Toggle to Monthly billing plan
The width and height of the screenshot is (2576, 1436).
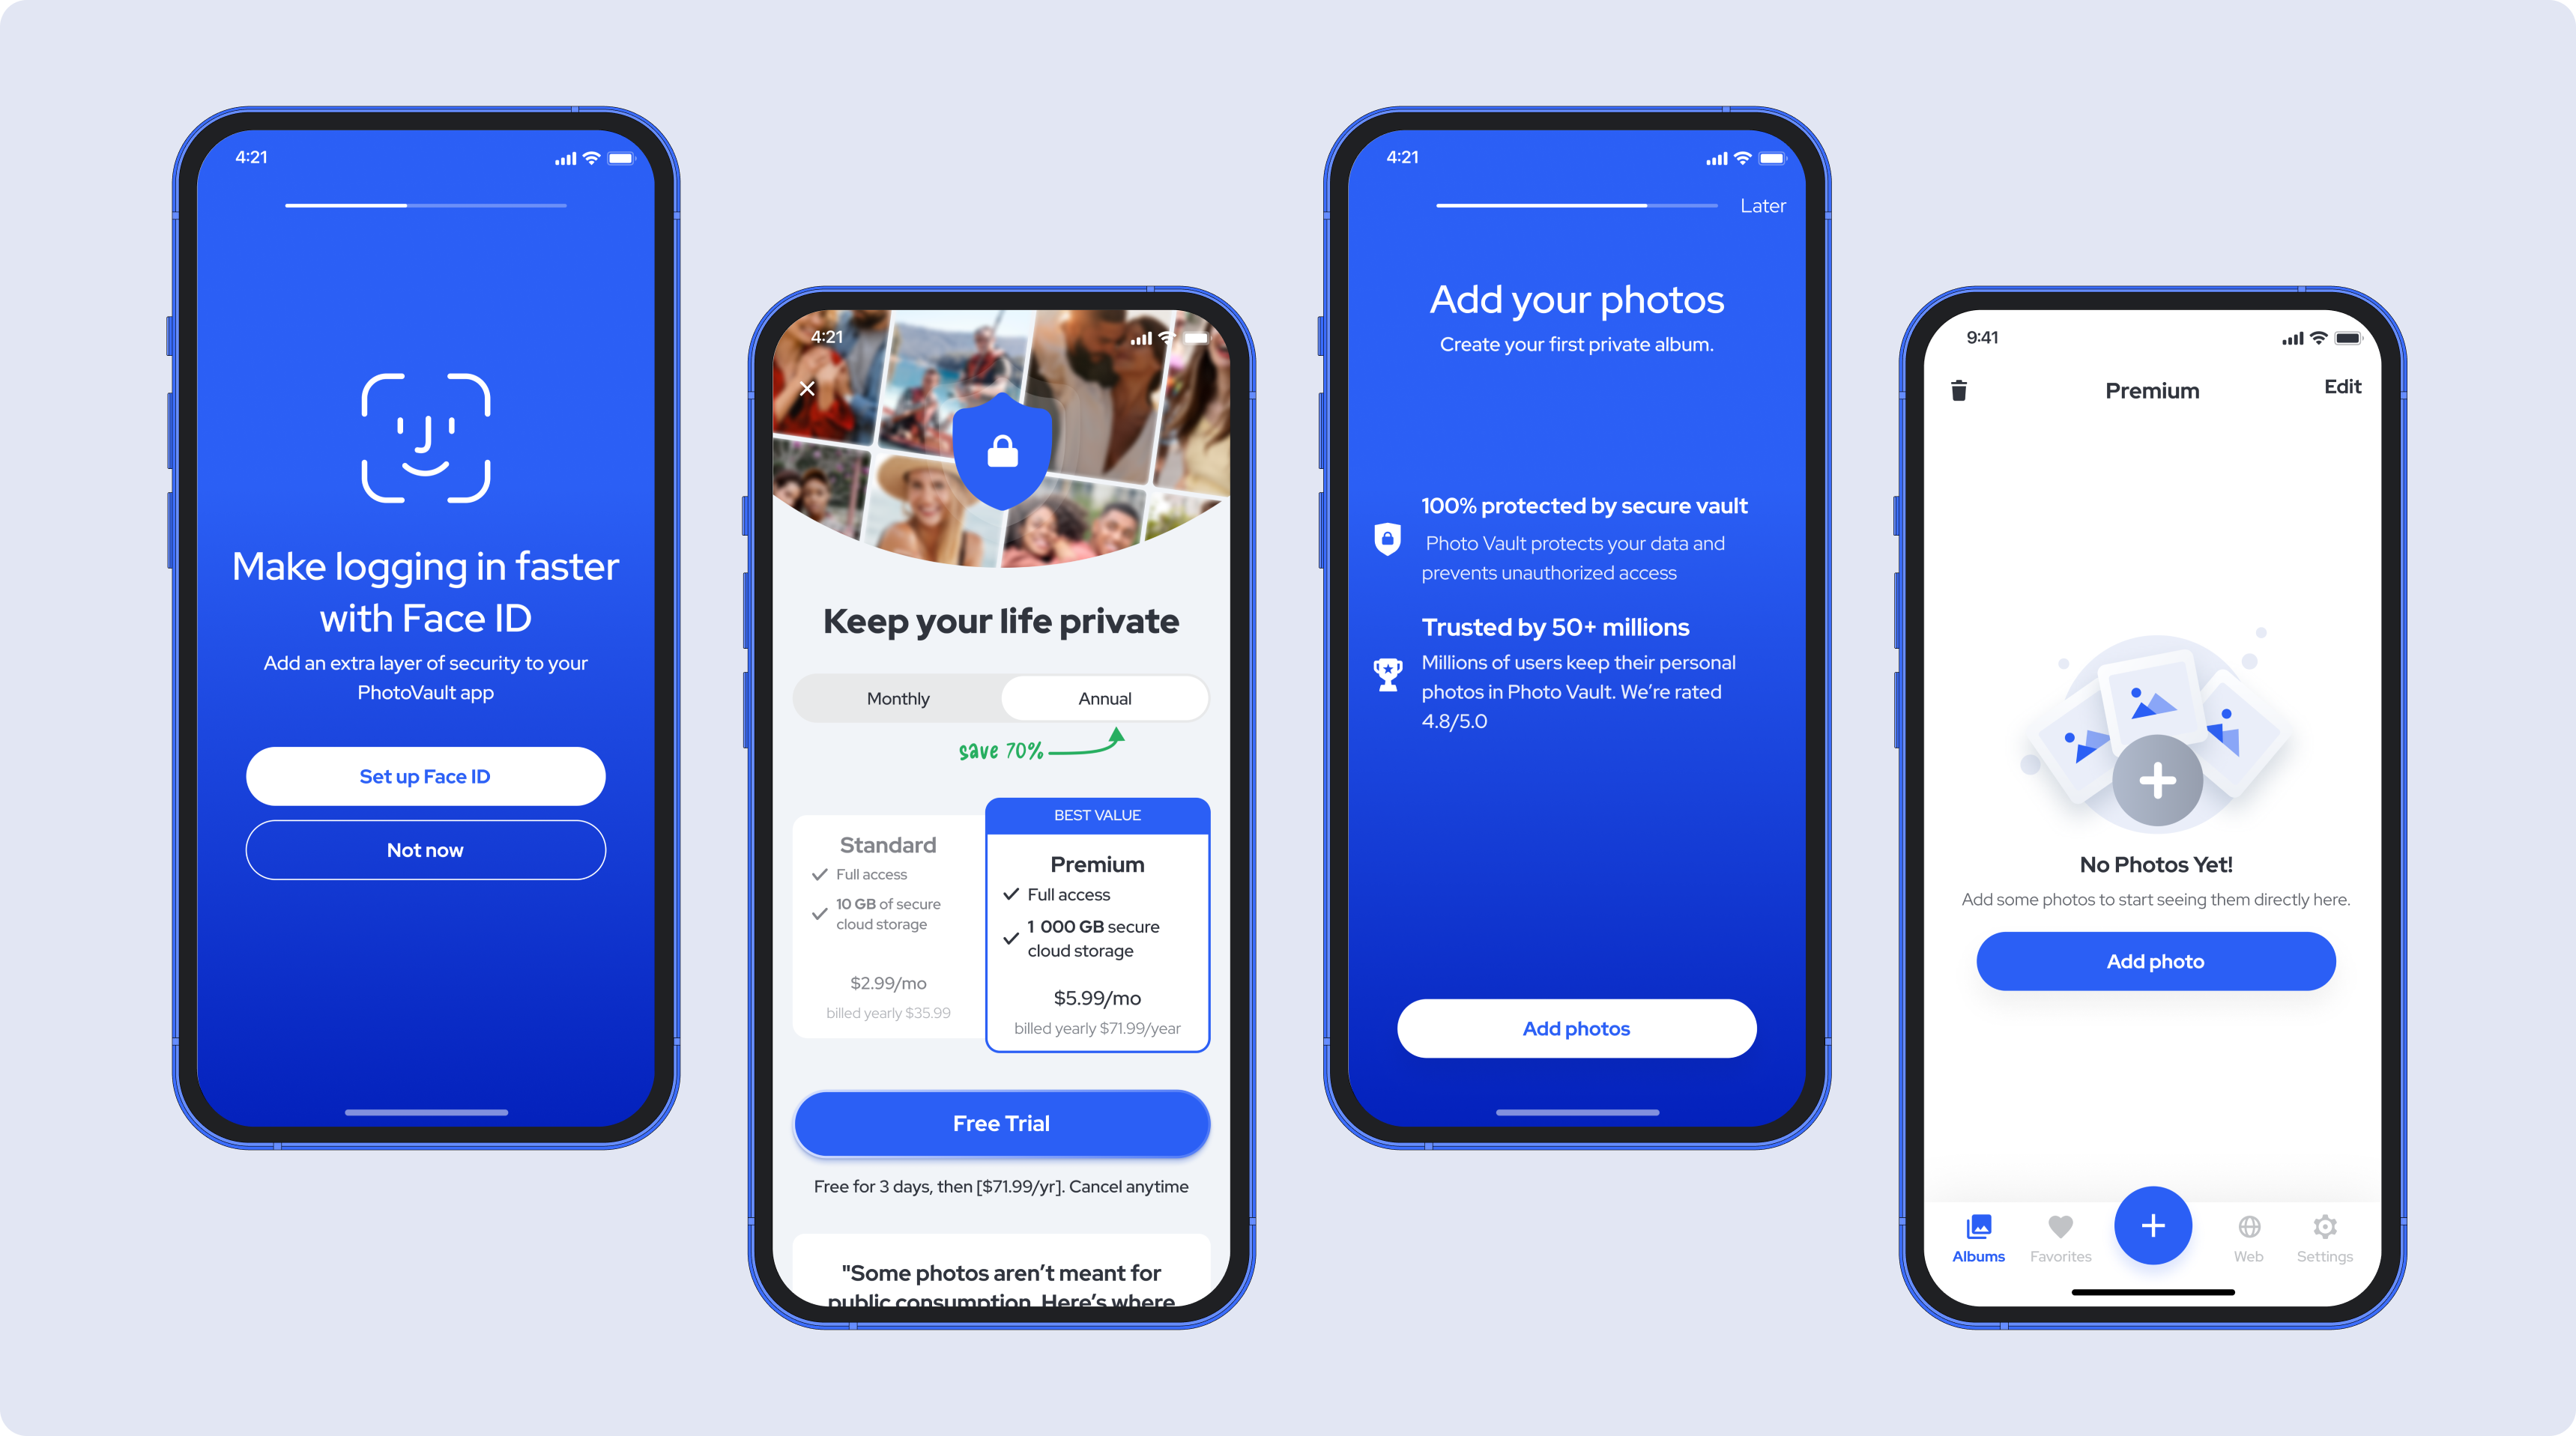coord(896,695)
